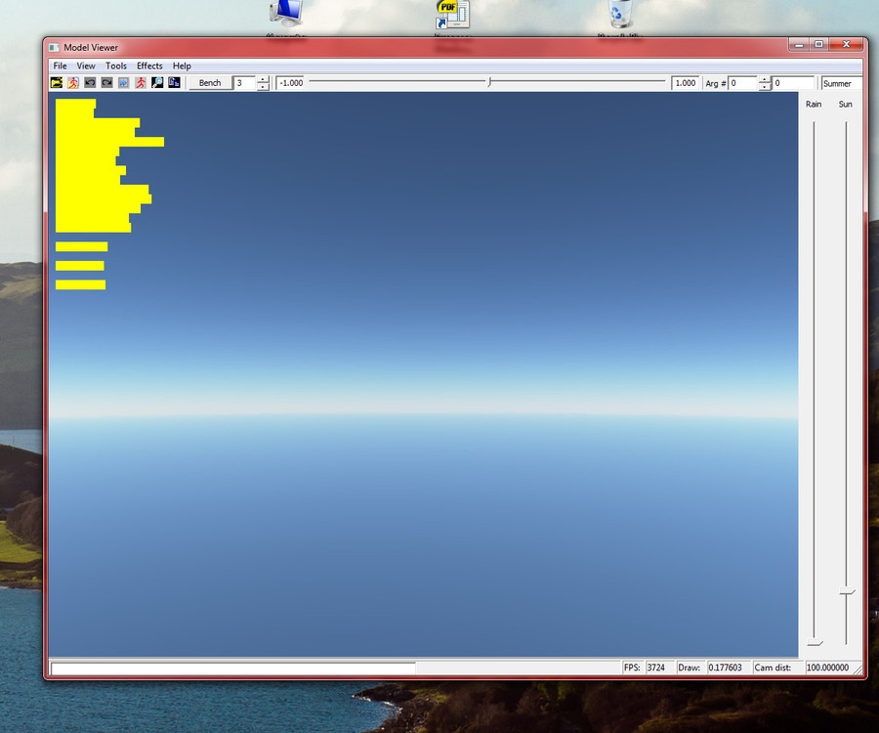
Task: Open the Tools menu
Action: pos(115,65)
